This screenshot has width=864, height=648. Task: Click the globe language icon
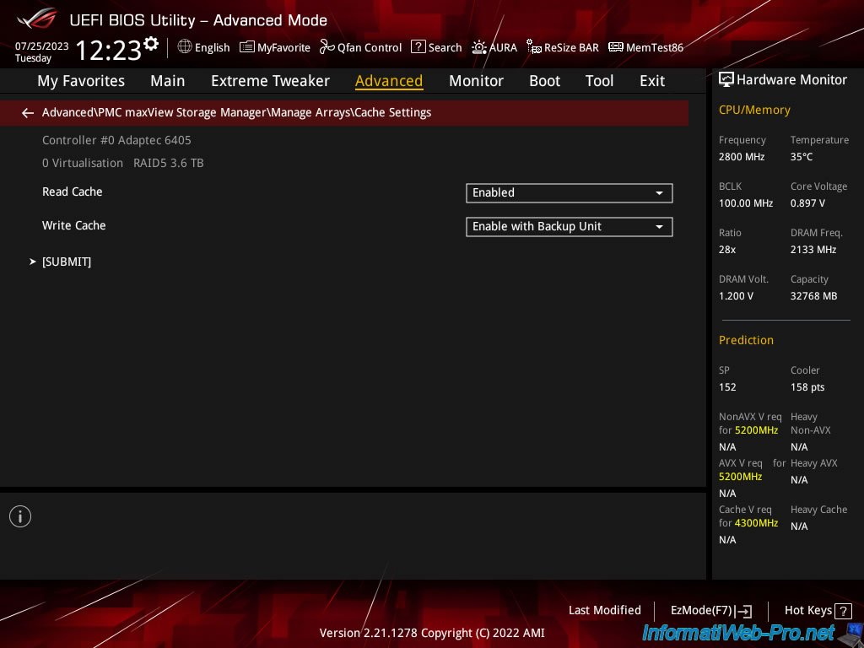pos(185,47)
